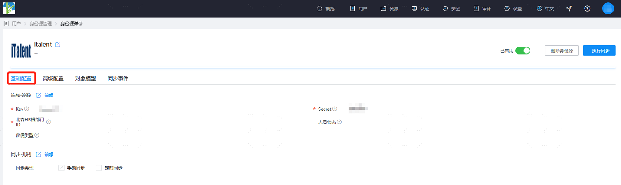Open the 概览 overview menu
This screenshot has width=621, height=185.
click(x=325, y=9)
